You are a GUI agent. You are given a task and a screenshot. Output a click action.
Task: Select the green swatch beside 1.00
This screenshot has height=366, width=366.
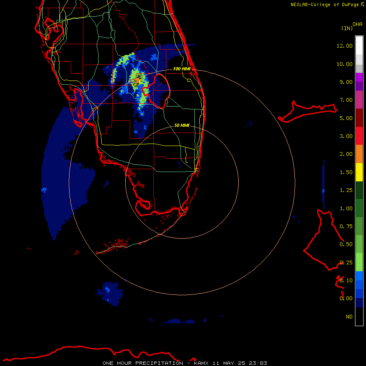point(359,208)
